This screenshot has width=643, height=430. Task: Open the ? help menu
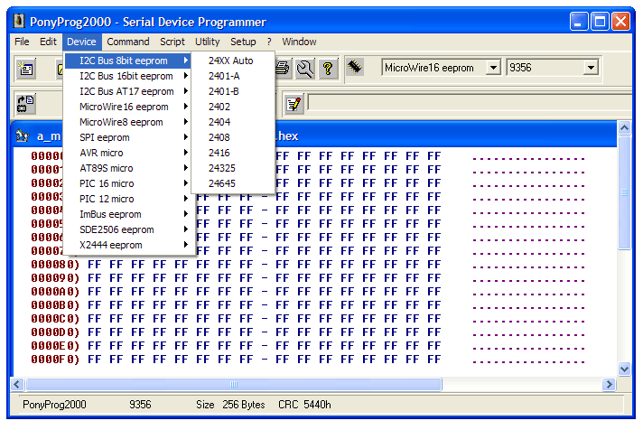(269, 42)
